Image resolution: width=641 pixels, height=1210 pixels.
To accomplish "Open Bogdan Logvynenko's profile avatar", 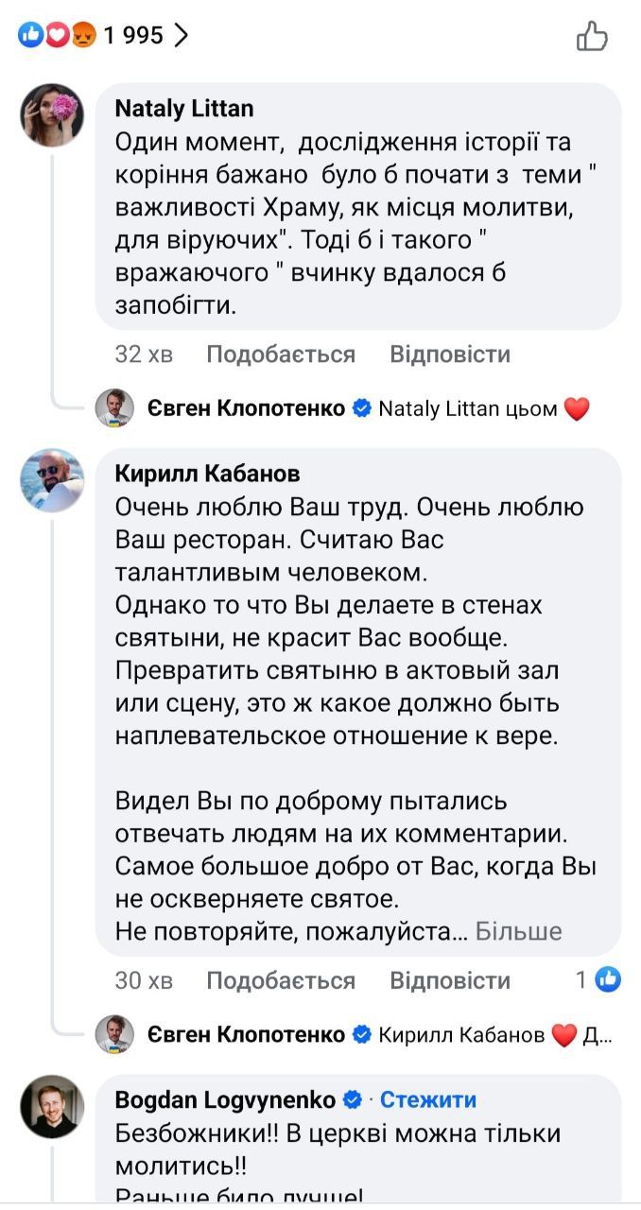I will (x=52, y=1106).
